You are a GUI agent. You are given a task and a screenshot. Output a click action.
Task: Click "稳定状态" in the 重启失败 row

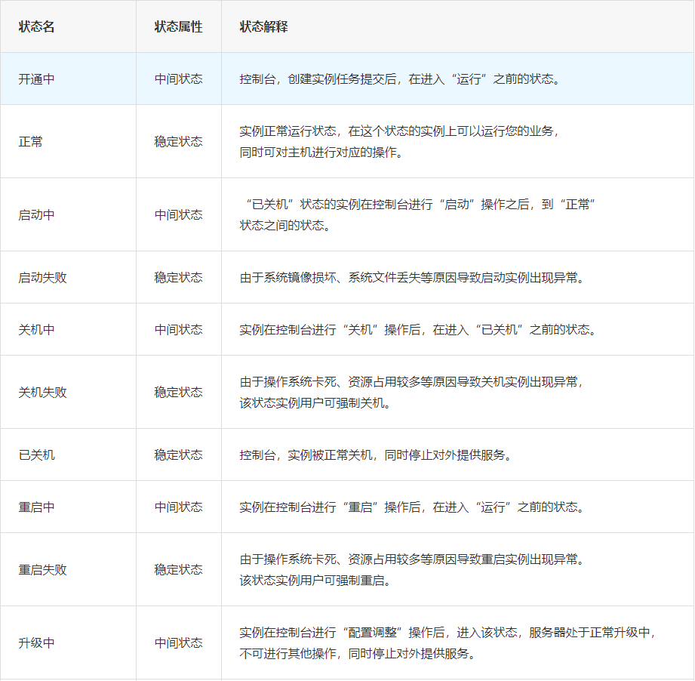[179, 569]
